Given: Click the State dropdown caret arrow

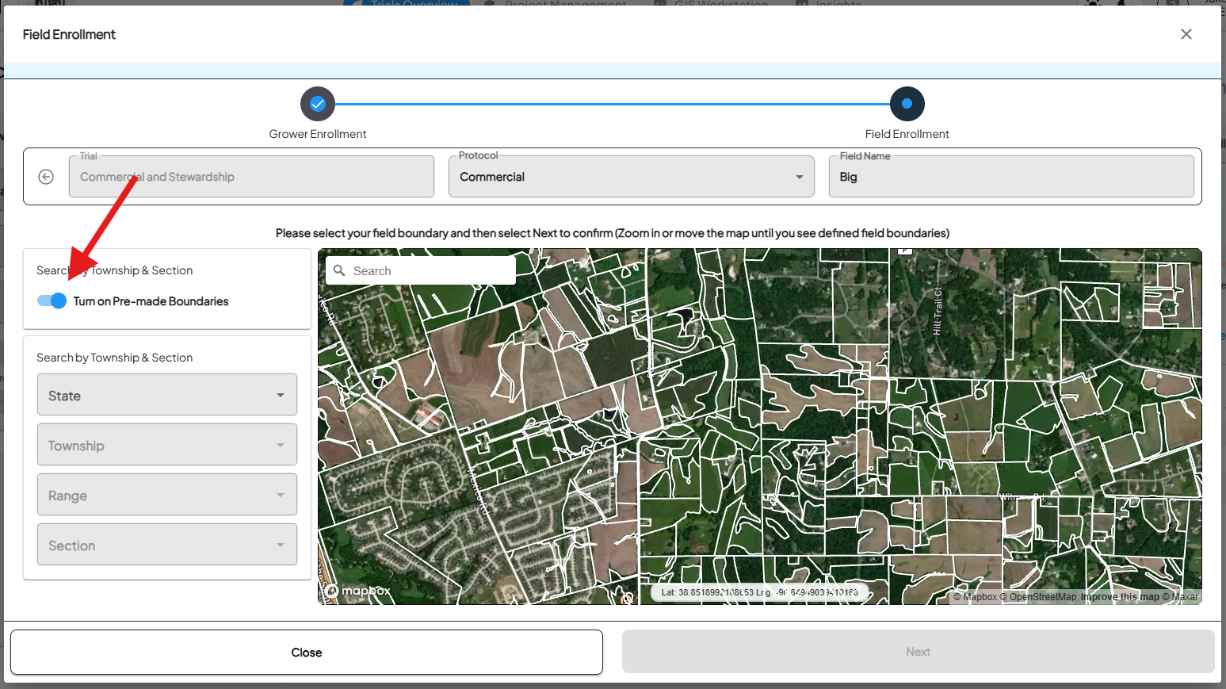Looking at the screenshot, I should (281, 395).
